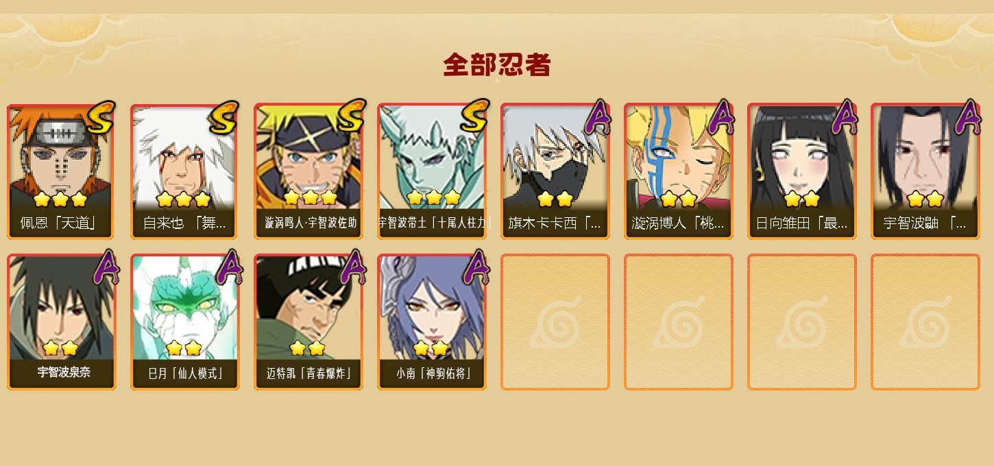This screenshot has height=466, width=994.
Task: Click the two stars on 迈特凯 card
Action: pos(307,347)
